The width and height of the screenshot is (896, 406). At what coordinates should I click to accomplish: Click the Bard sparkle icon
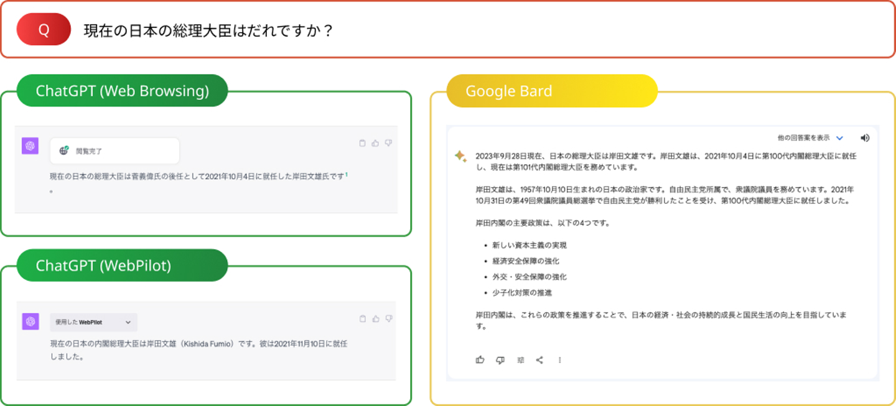[460, 156]
